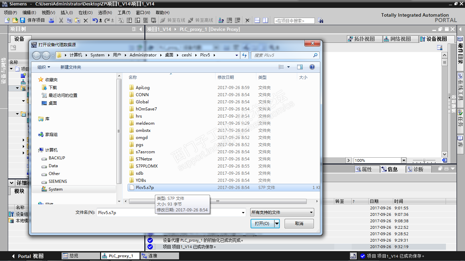Click the compile icon in TIA toolbar

point(121,20)
